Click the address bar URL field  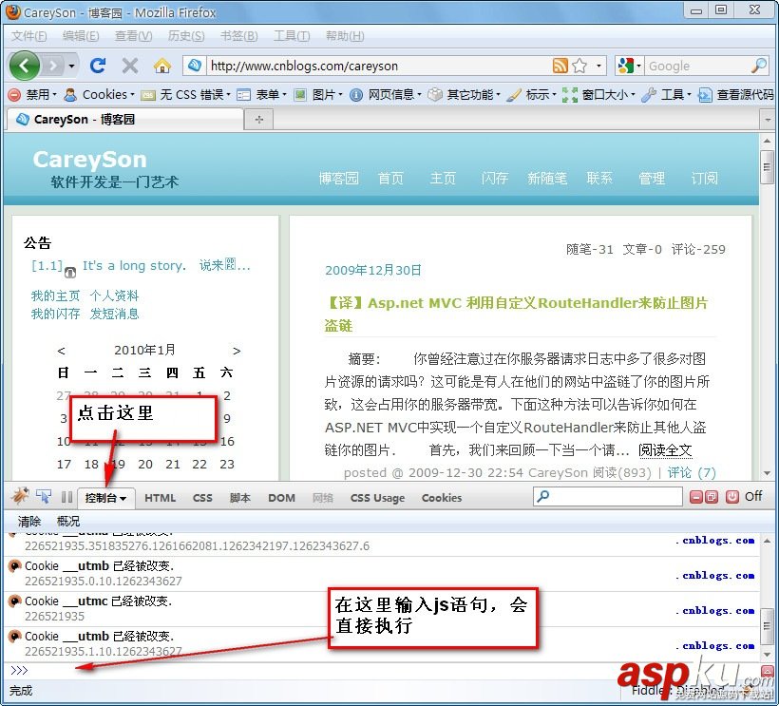[x=377, y=66]
